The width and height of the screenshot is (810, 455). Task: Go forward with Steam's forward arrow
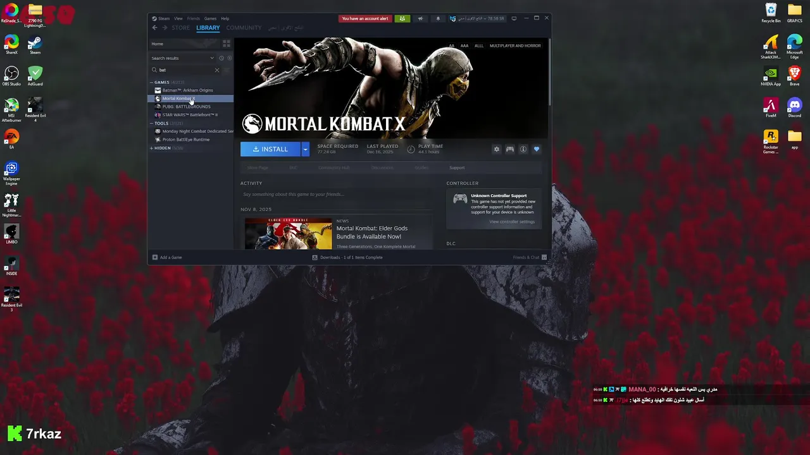tap(165, 28)
